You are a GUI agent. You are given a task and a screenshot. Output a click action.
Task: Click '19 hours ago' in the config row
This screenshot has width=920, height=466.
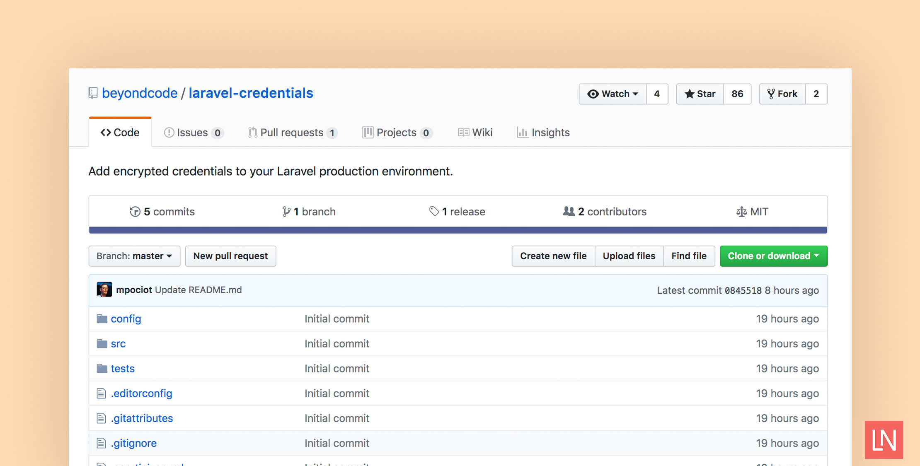click(787, 319)
